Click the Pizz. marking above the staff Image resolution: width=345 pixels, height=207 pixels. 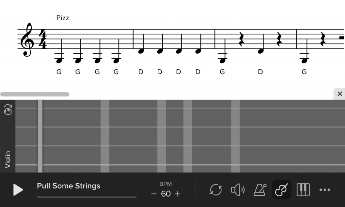point(63,18)
